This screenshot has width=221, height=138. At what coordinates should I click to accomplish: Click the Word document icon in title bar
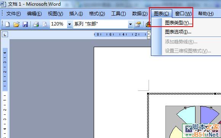[x=3, y=4]
